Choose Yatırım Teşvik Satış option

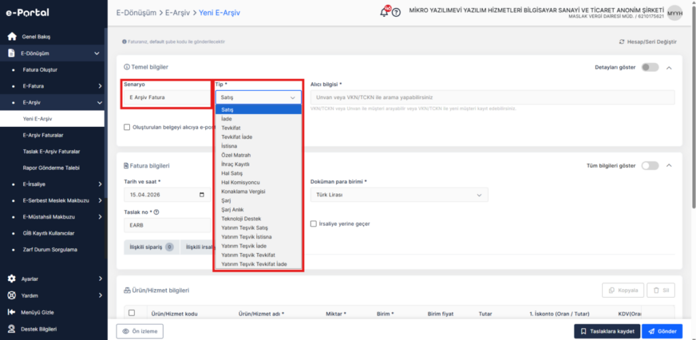258,228
